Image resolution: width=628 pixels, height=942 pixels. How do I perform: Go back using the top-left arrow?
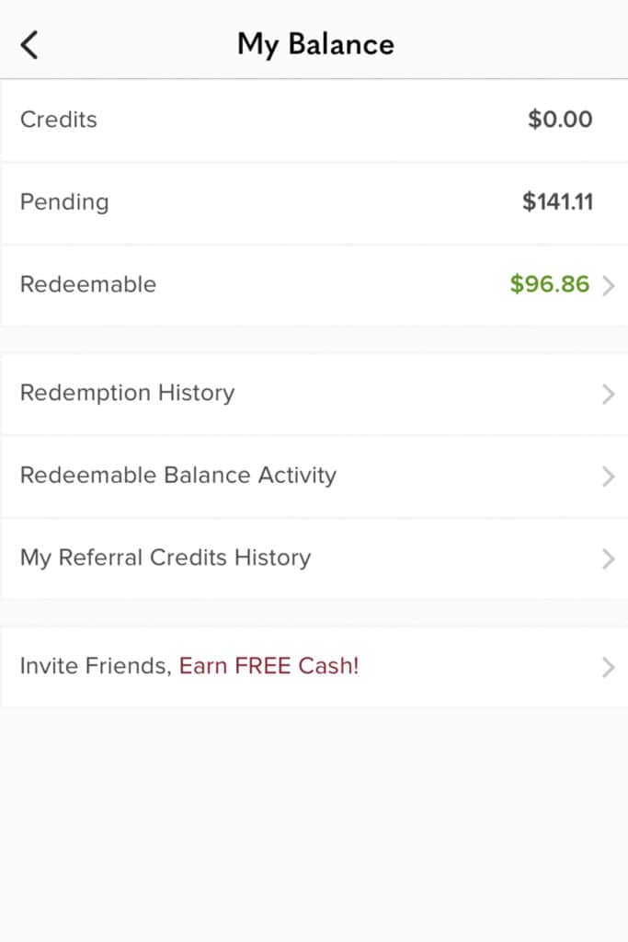click(29, 45)
